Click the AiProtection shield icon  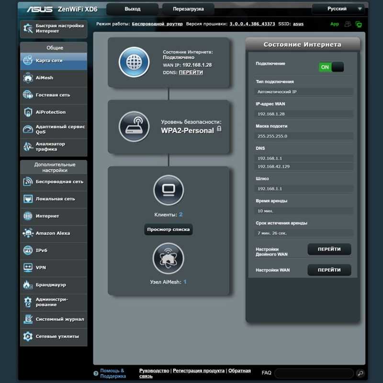28,112
